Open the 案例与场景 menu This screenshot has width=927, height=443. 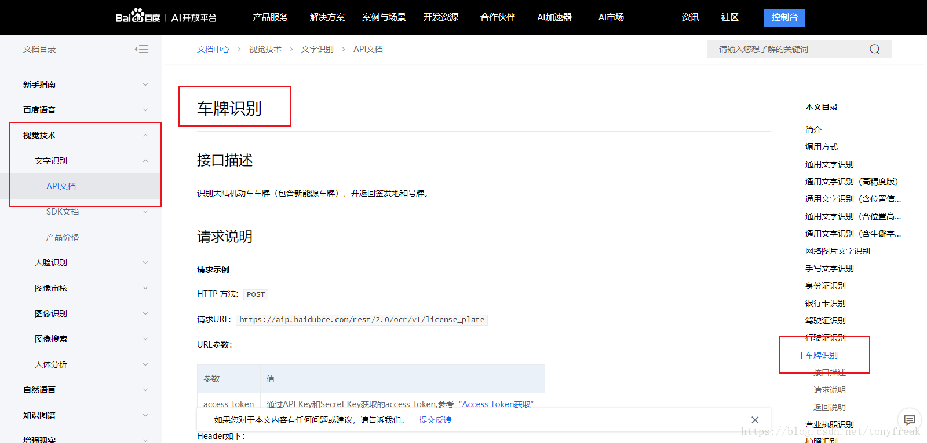click(384, 17)
